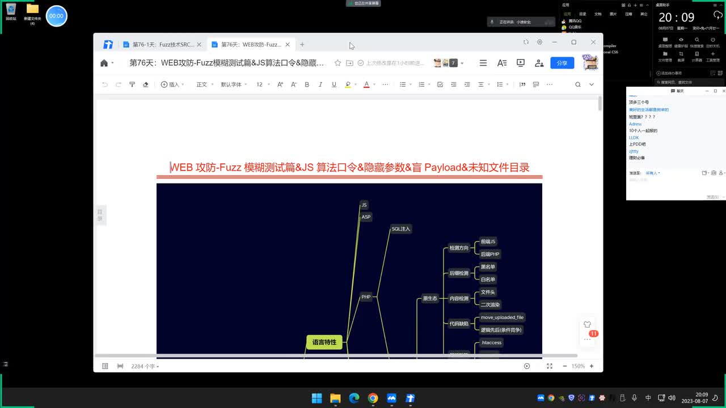
Task: Insert a block quote
Action: pyautogui.click(x=522, y=84)
